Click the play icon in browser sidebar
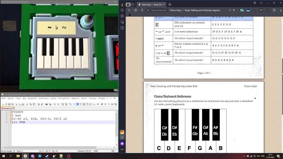283x159 pixels. click(x=122, y=16)
